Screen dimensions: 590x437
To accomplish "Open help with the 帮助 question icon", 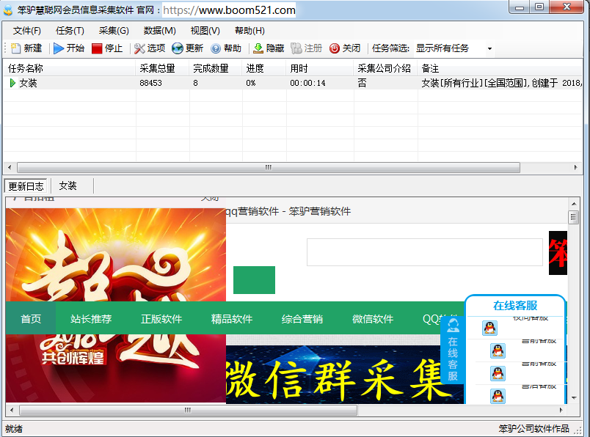I will click(216, 48).
